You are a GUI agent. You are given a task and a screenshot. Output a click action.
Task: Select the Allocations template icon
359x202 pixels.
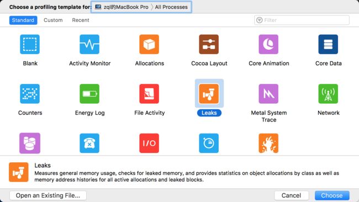click(x=149, y=44)
